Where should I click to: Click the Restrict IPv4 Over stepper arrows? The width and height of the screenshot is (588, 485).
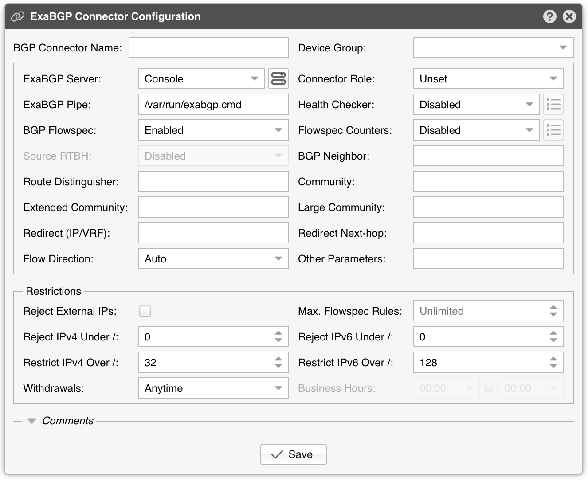point(278,363)
